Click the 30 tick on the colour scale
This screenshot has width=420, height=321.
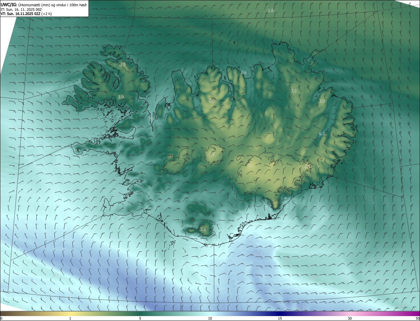pos(350,319)
